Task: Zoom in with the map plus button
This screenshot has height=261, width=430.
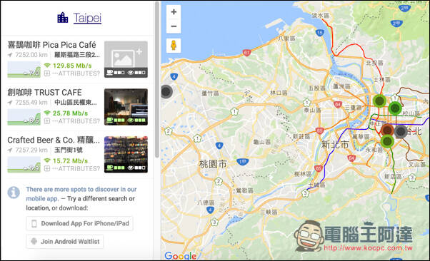Action: click(174, 12)
